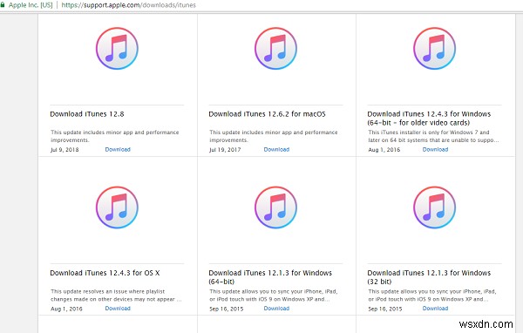Open 'Download iTunes 12.1.3 for Windows (64-bit)' title
Screen dimensions: 523x333
click(270, 277)
